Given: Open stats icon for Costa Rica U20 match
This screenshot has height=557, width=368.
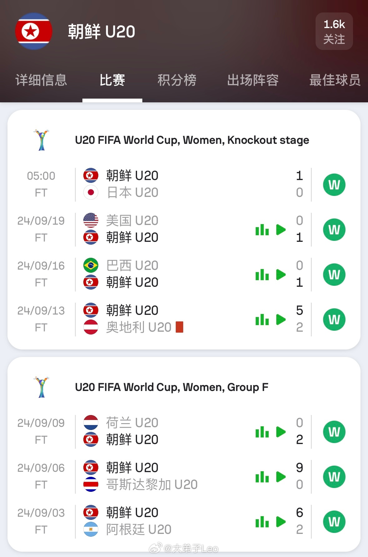Looking at the screenshot, I should click(x=262, y=477).
